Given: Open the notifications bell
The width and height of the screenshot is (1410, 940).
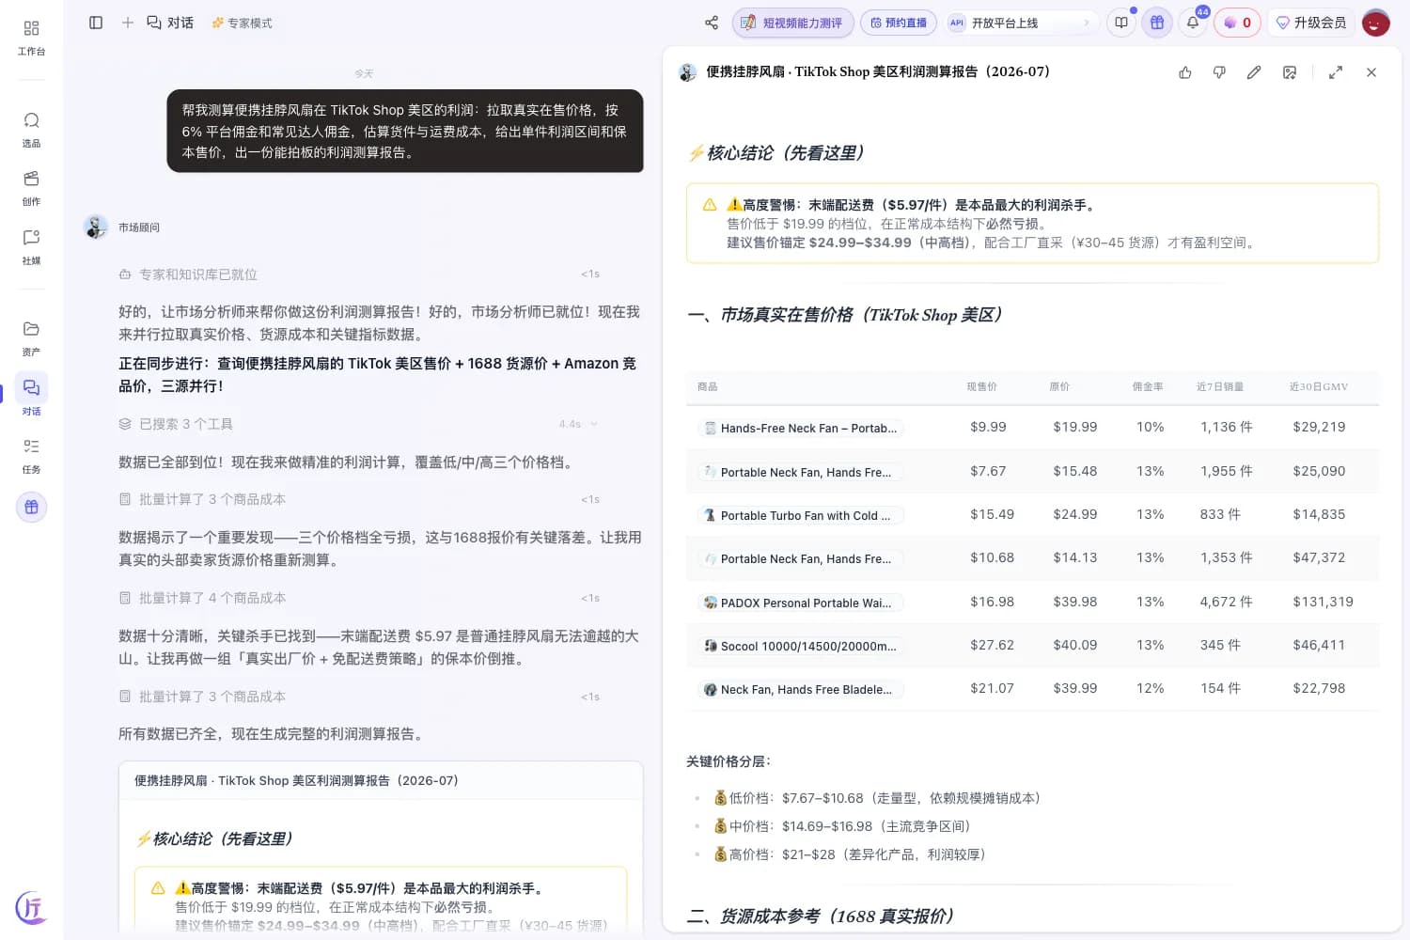Looking at the screenshot, I should 1193,23.
